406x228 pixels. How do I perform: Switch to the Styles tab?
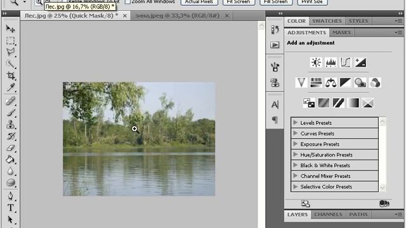tap(358, 21)
